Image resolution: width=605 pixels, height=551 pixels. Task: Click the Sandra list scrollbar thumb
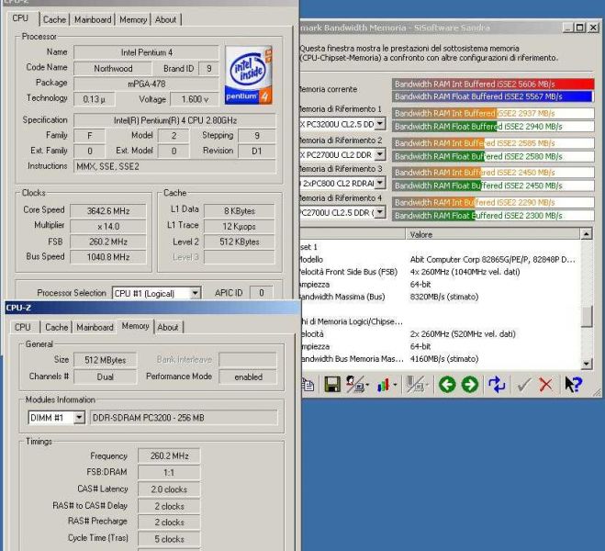click(587, 317)
